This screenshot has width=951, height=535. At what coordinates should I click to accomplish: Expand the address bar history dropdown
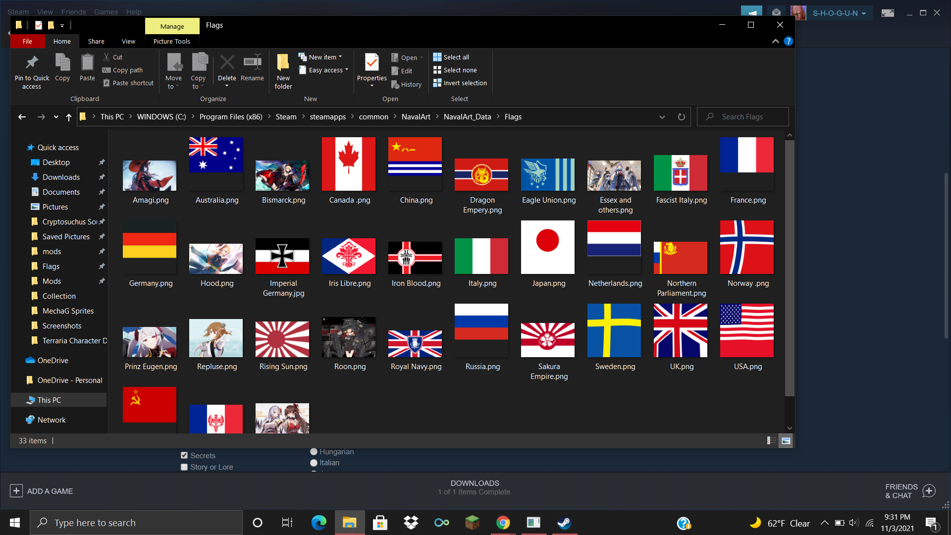(662, 117)
